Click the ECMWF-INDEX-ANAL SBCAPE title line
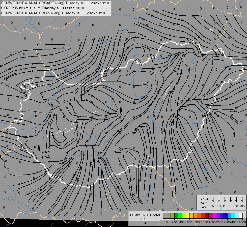This screenshot has height=227, width=247. point(55,3)
